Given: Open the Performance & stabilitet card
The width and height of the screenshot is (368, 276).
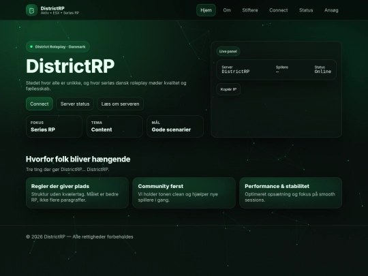Looking at the screenshot, I should (290, 193).
